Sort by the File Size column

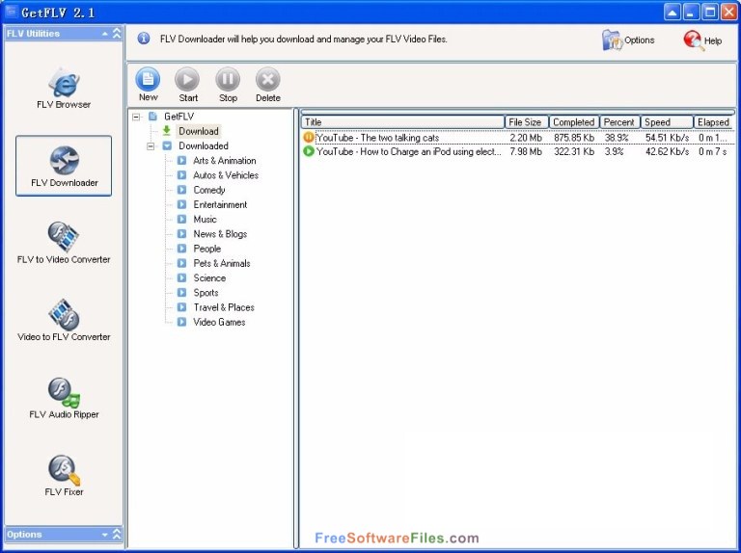coord(527,122)
